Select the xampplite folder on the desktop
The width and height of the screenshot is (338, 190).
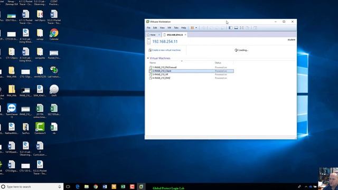(x=40, y=53)
